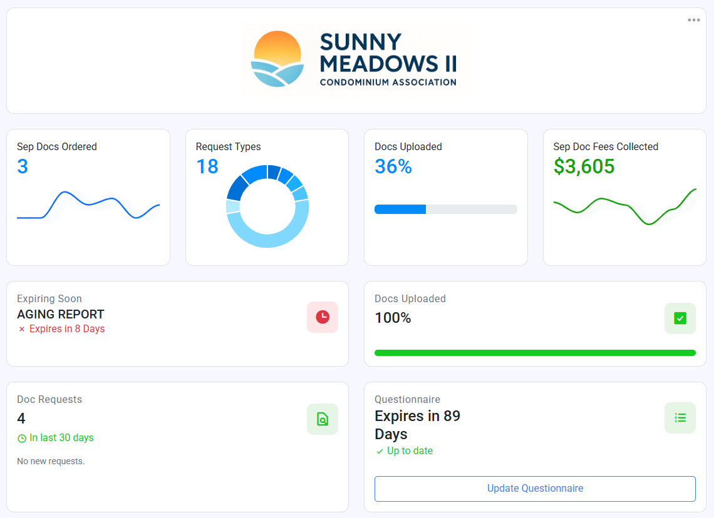The width and height of the screenshot is (714, 518).
Task: Click the 'Up to date' status
Action: pos(410,450)
